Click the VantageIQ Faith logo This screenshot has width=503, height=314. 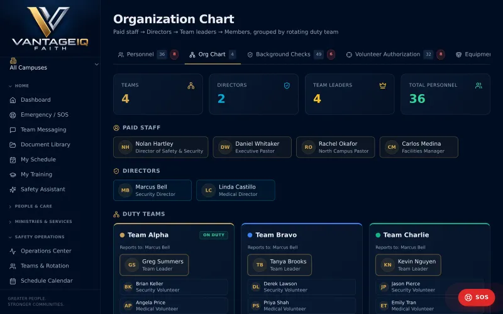click(50, 28)
